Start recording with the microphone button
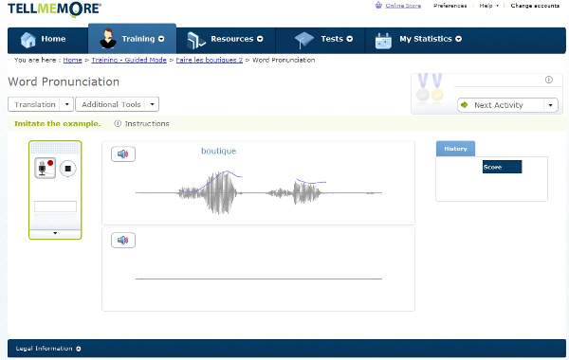569x360 pixels. tap(45, 168)
